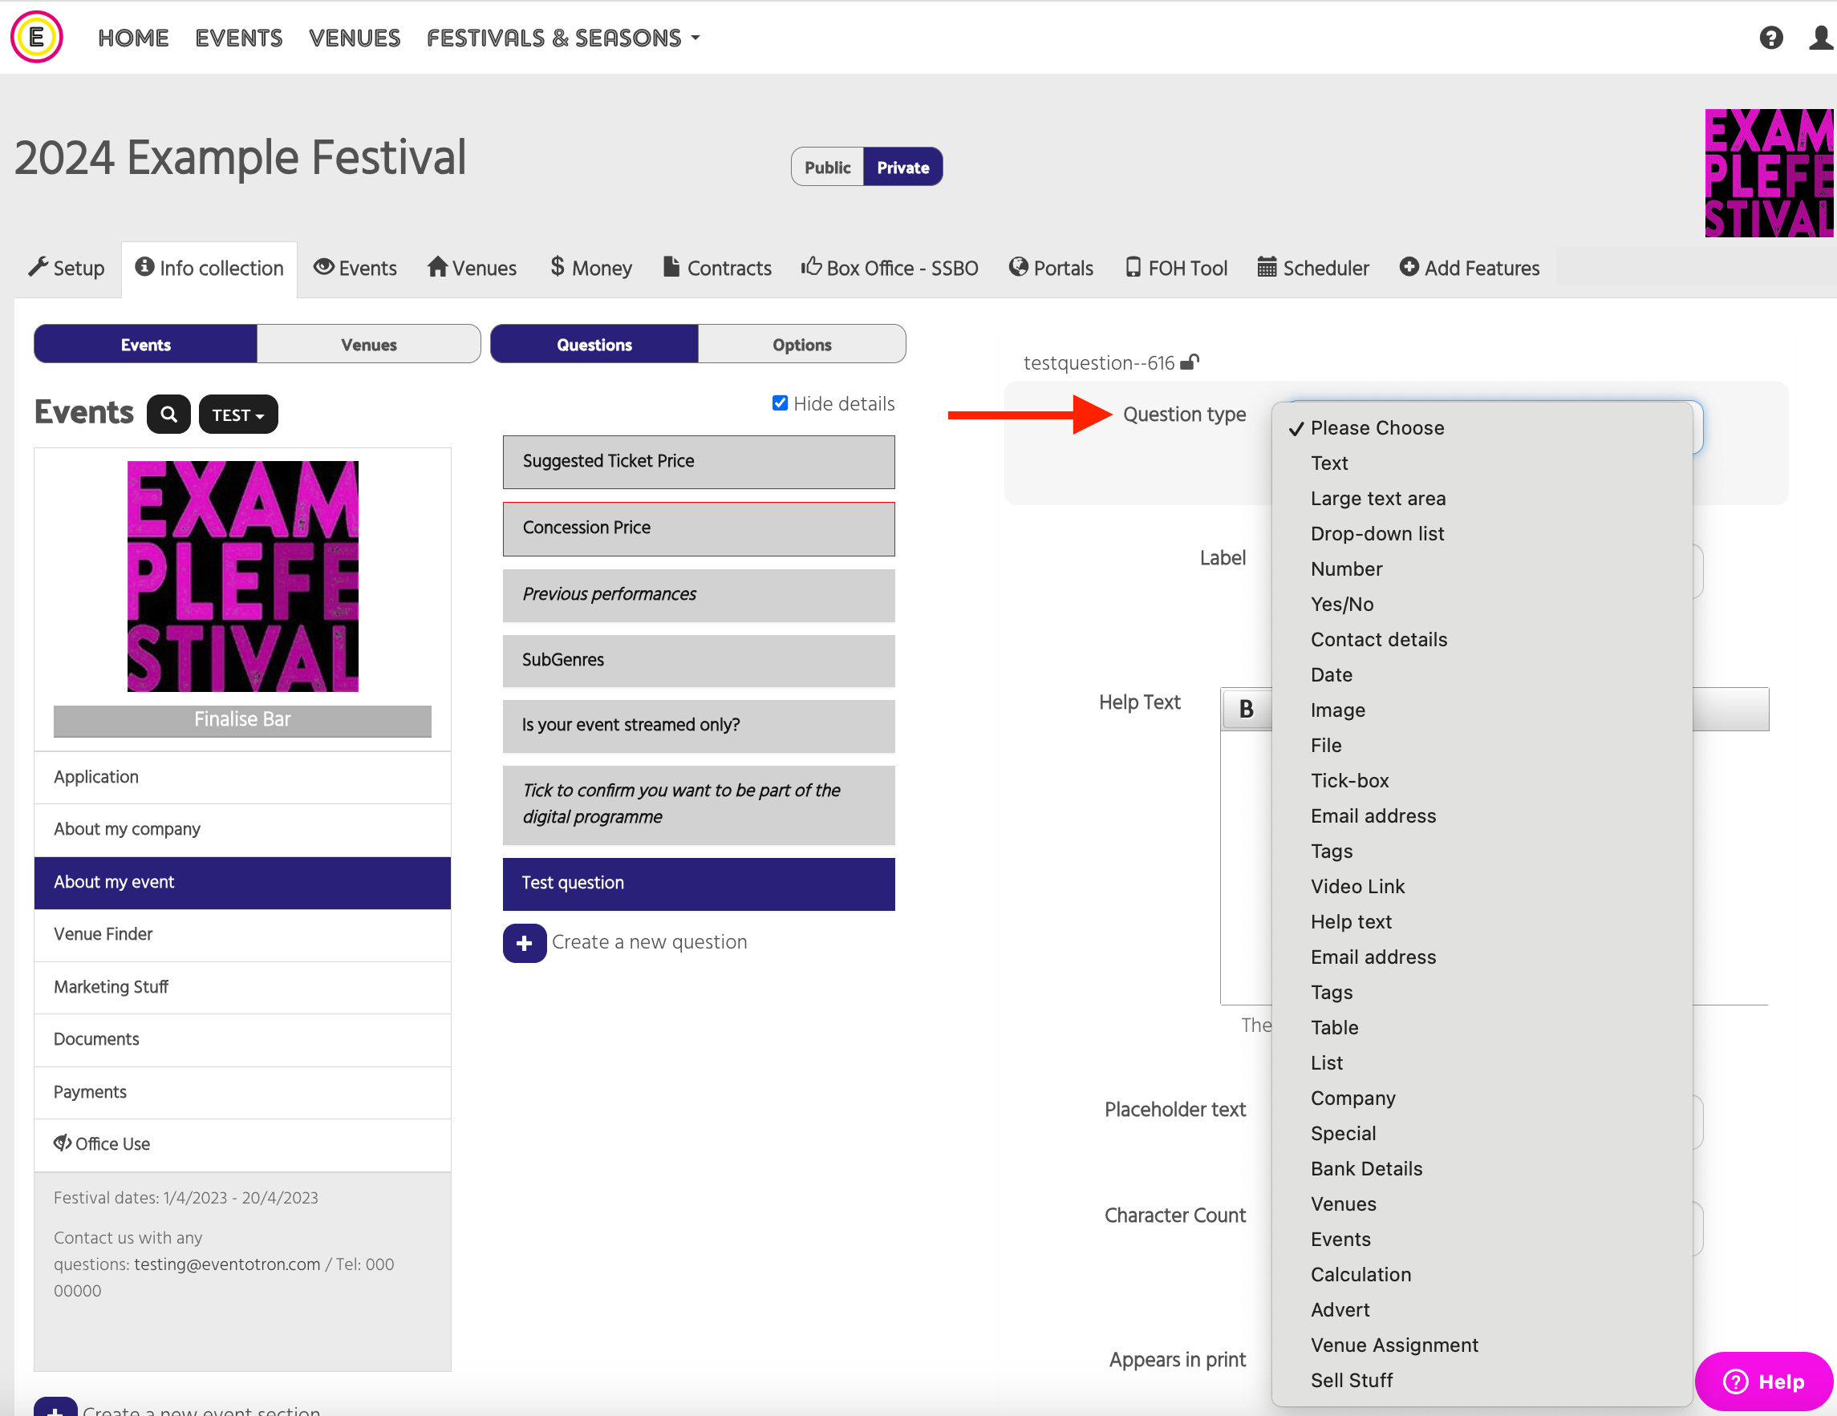Switch festival visibility to Public

(827, 168)
